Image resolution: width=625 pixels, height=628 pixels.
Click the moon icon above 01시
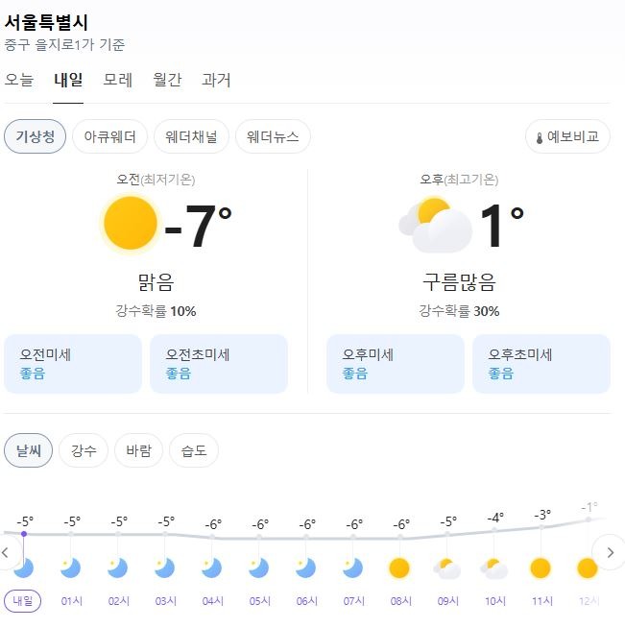click(70, 568)
